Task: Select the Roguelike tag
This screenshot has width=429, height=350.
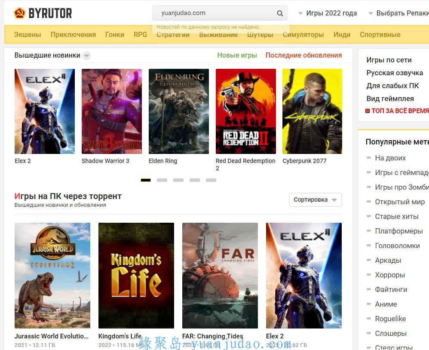Action: click(x=390, y=319)
